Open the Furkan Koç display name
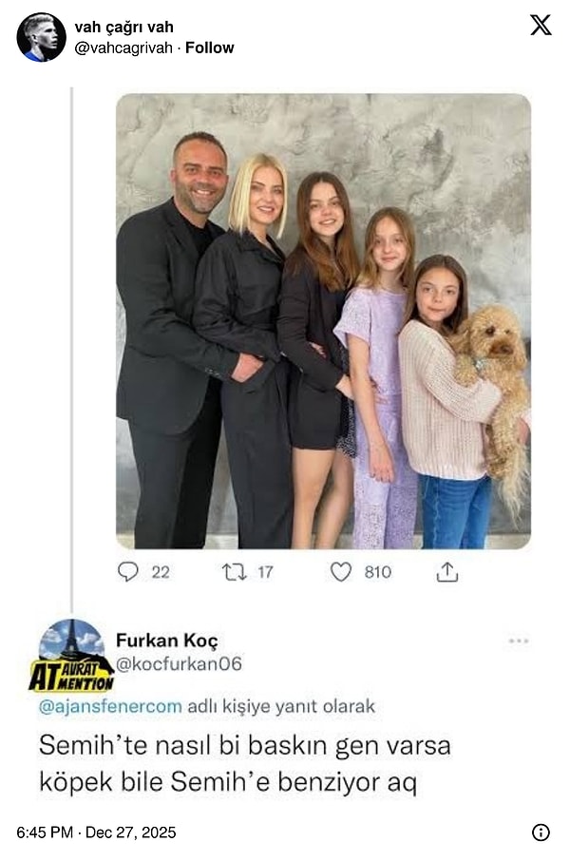 (167, 641)
